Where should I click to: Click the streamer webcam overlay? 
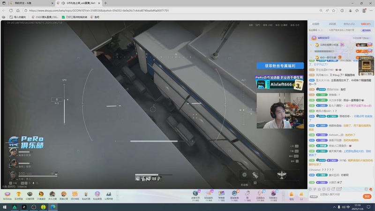click(x=280, y=111)
